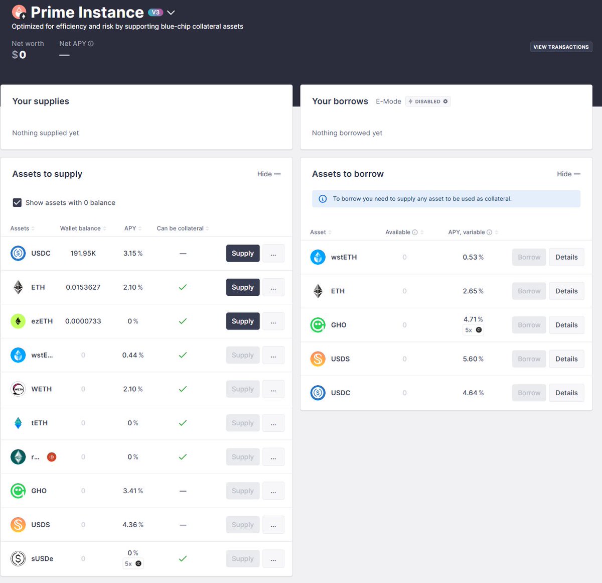View Details for USDC borrow
This screenshot has height=583, width=602.
point(566,393)
